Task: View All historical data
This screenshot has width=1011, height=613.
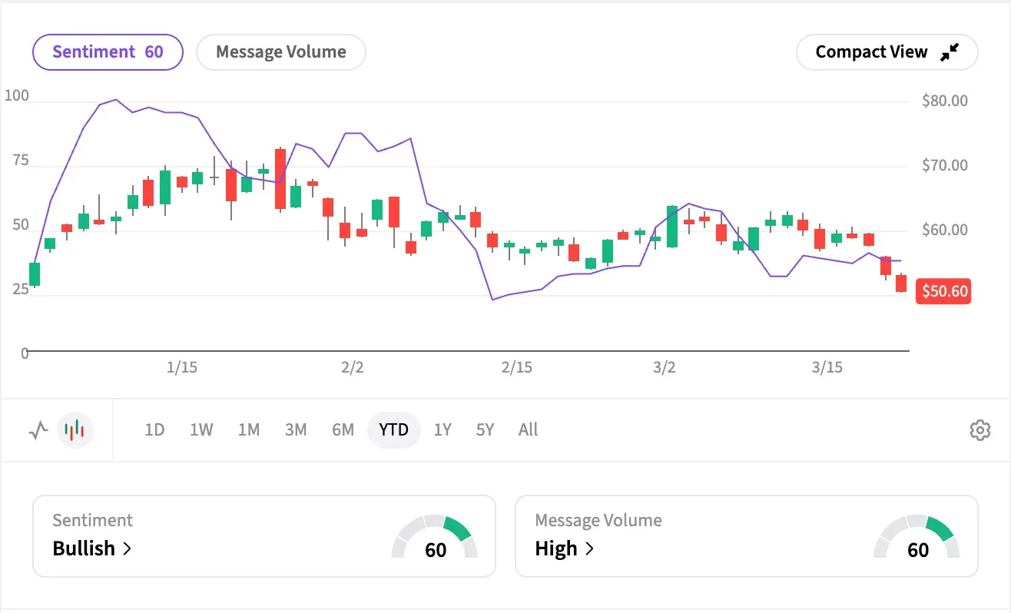Action: pos(528,430)
